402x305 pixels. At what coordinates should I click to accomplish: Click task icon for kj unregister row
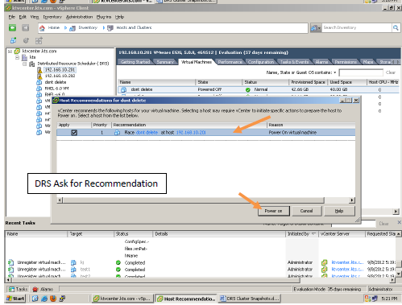(x=11, y=262)
